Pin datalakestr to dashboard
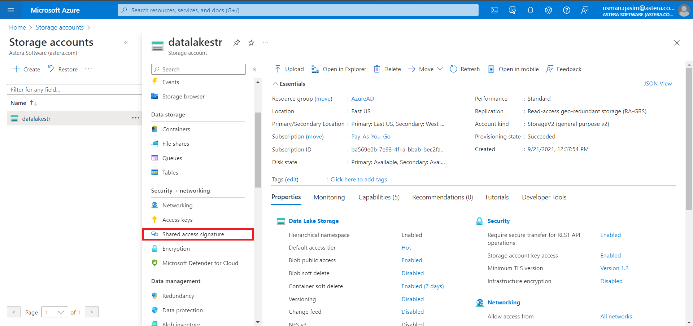Viewport: 693px width, 326px height. pyautogui.click(x=237, y=43)
